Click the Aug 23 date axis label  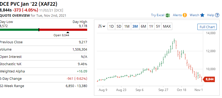tap(121, 90)
